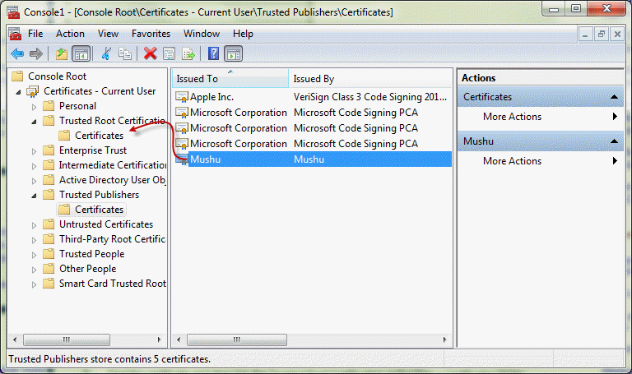Click list pane scroll right arrow

(444, 339)
